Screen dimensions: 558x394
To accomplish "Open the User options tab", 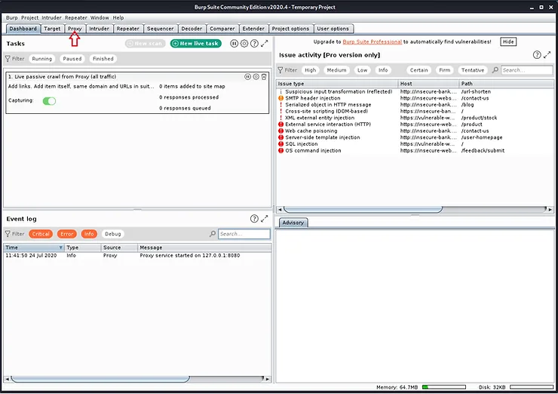I will 333,29.
